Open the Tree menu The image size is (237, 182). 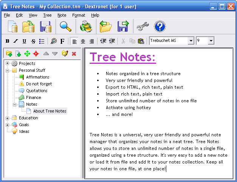[47, 15]
